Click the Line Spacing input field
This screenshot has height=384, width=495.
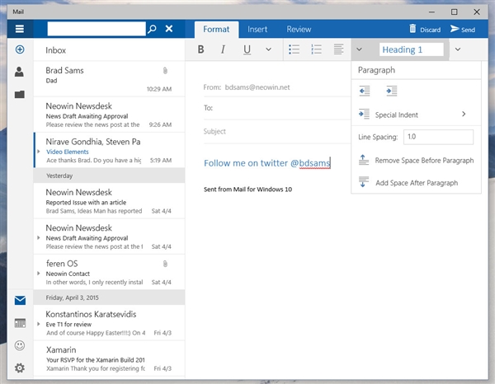437,137
